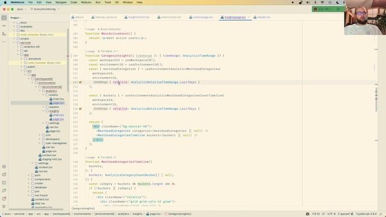This screenshot has height=217, width=386.
Task: Open the Apple menu
Action: click(x=5, y=2)
